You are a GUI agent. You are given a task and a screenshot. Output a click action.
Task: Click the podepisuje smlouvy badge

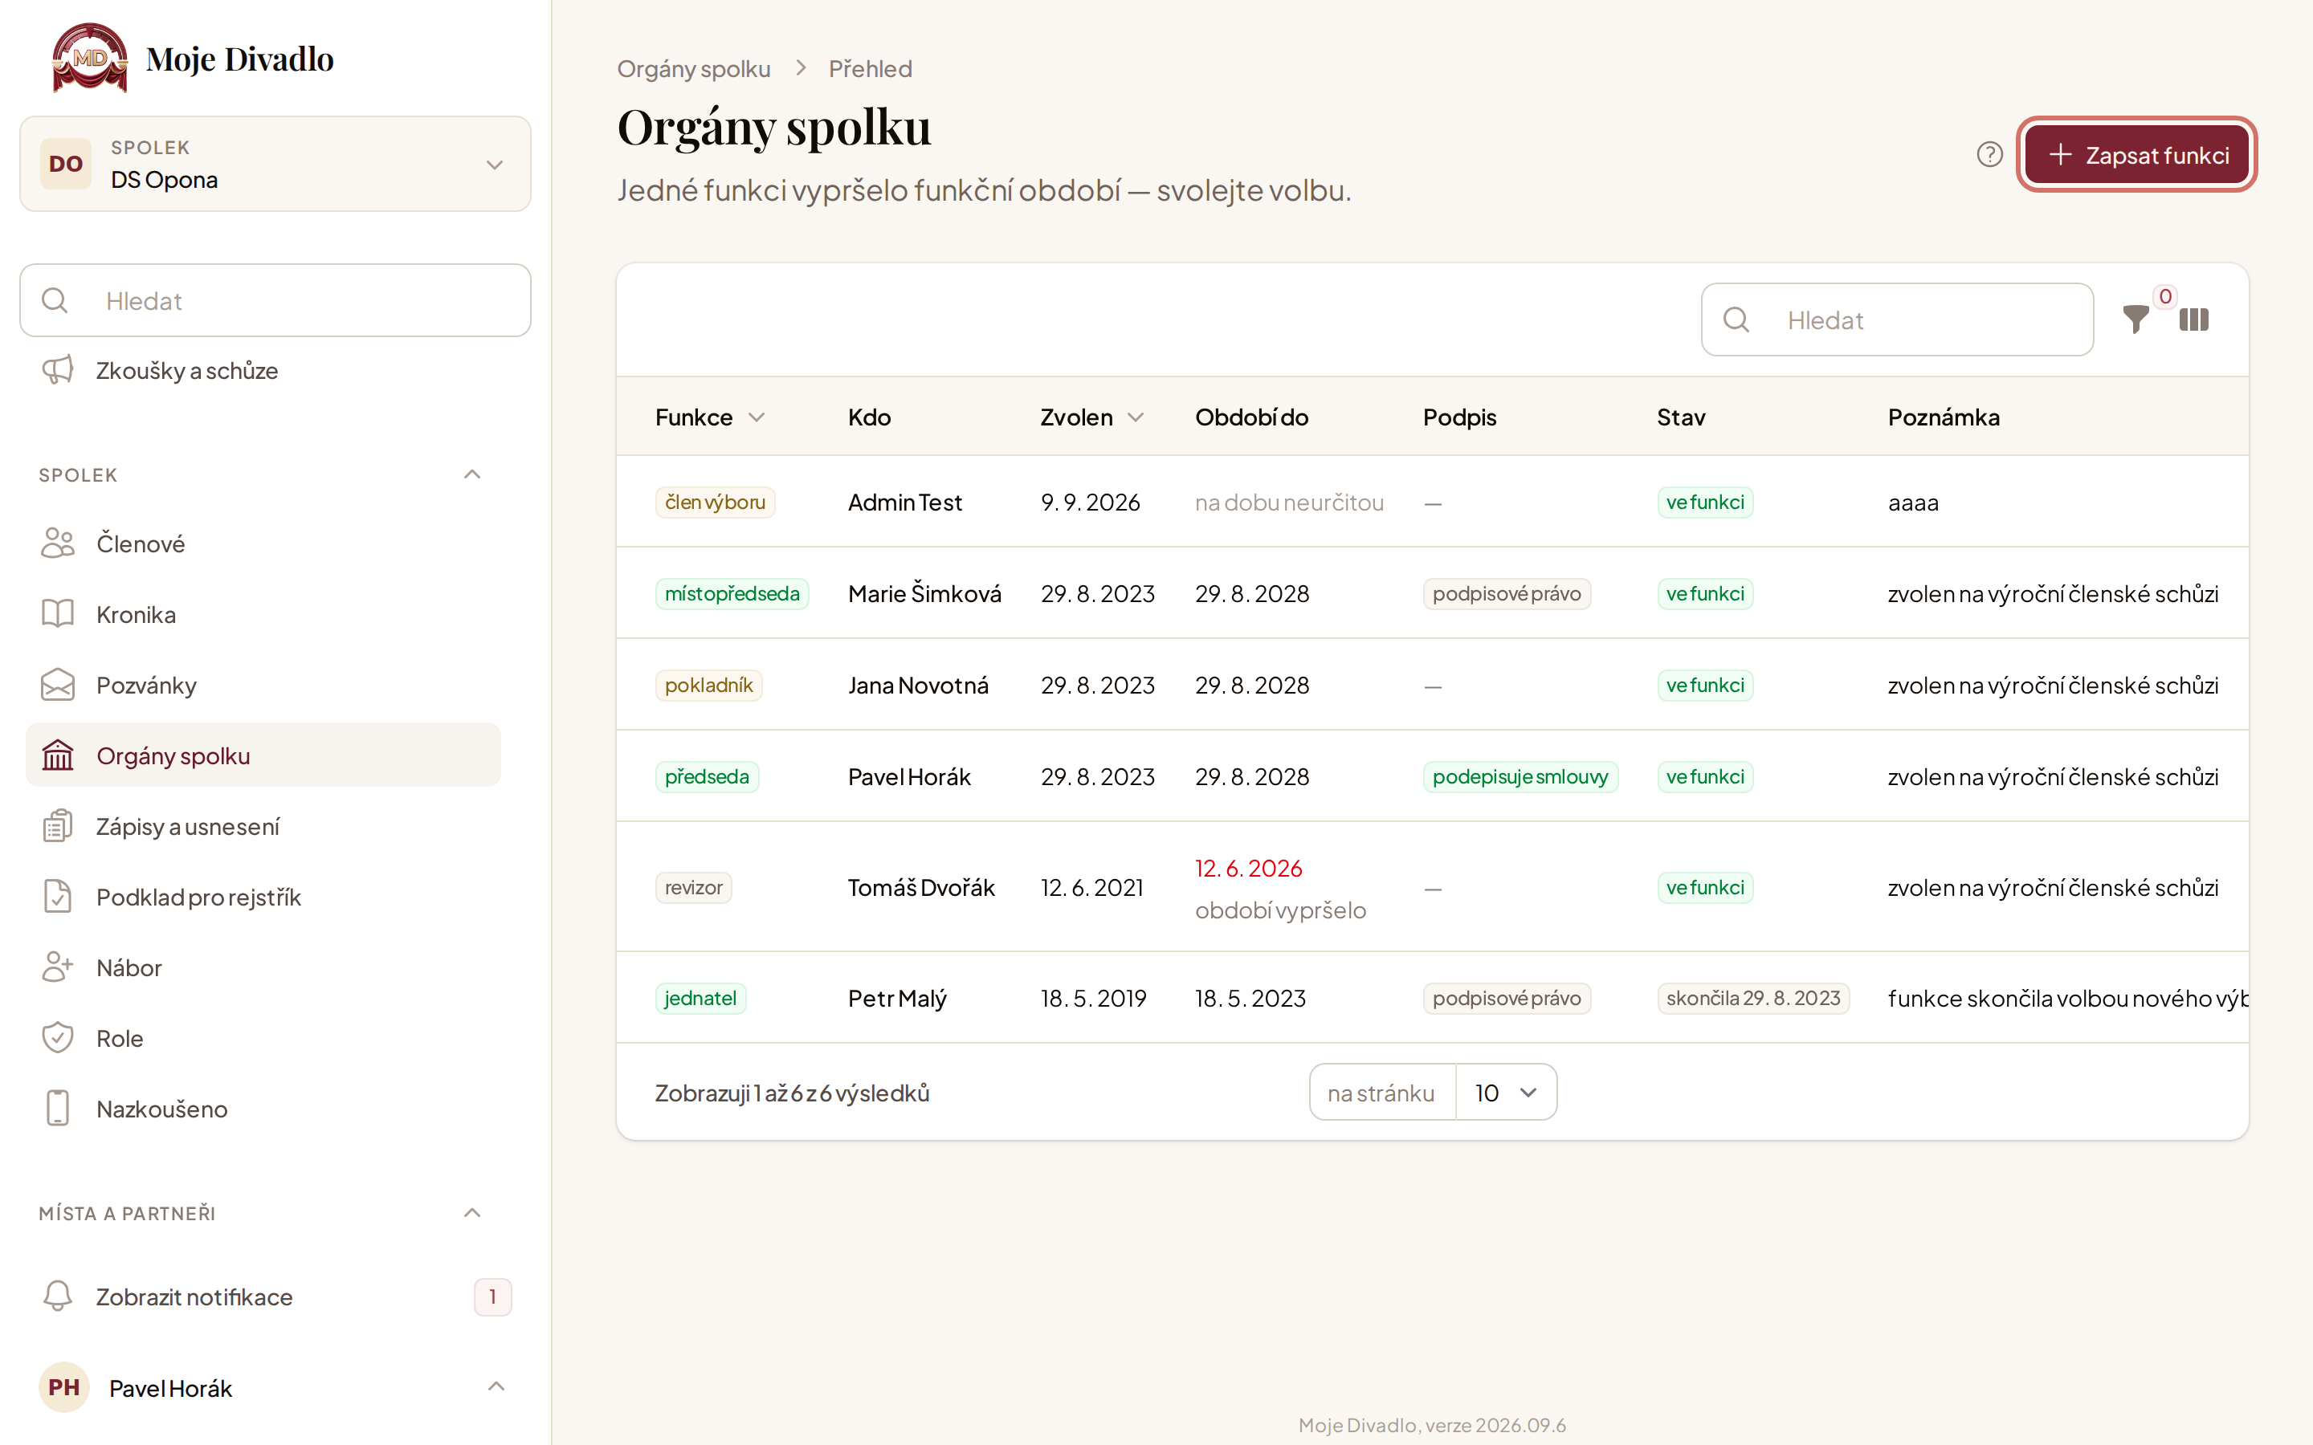(1520, 777)
